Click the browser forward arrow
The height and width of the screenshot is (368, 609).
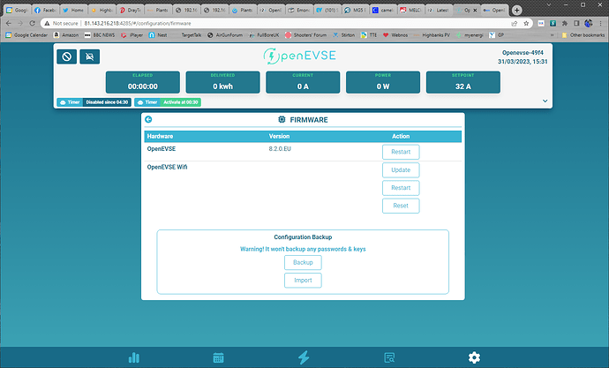pyautogui.click(x=20, y=23)
